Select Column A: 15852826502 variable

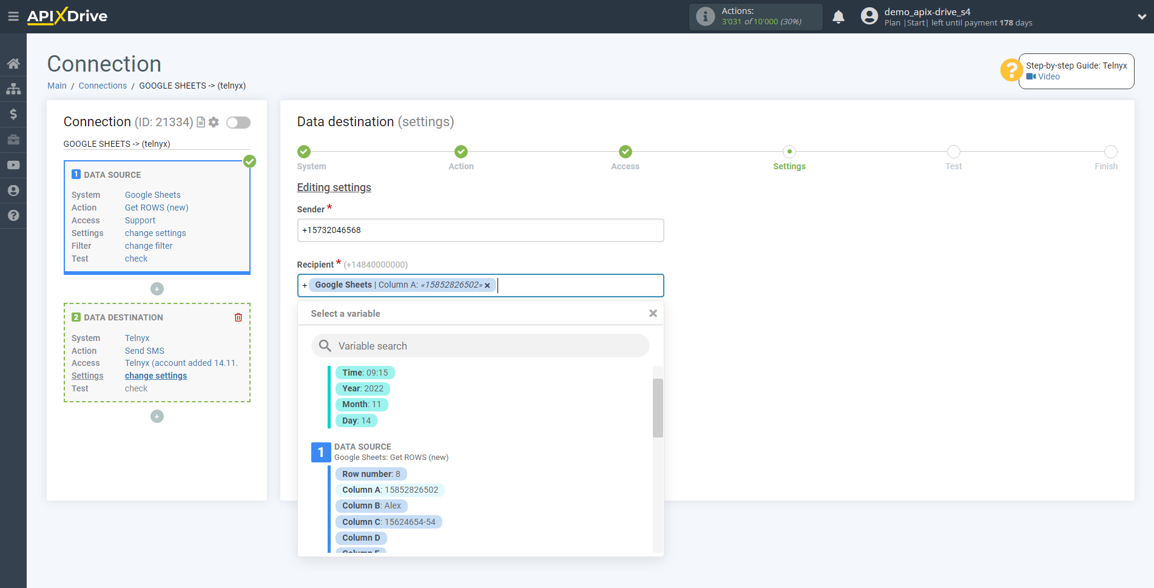[390, 490]
